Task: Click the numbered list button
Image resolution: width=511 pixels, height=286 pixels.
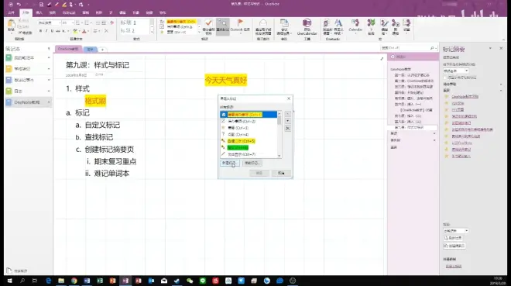Action: pos(87,22)
